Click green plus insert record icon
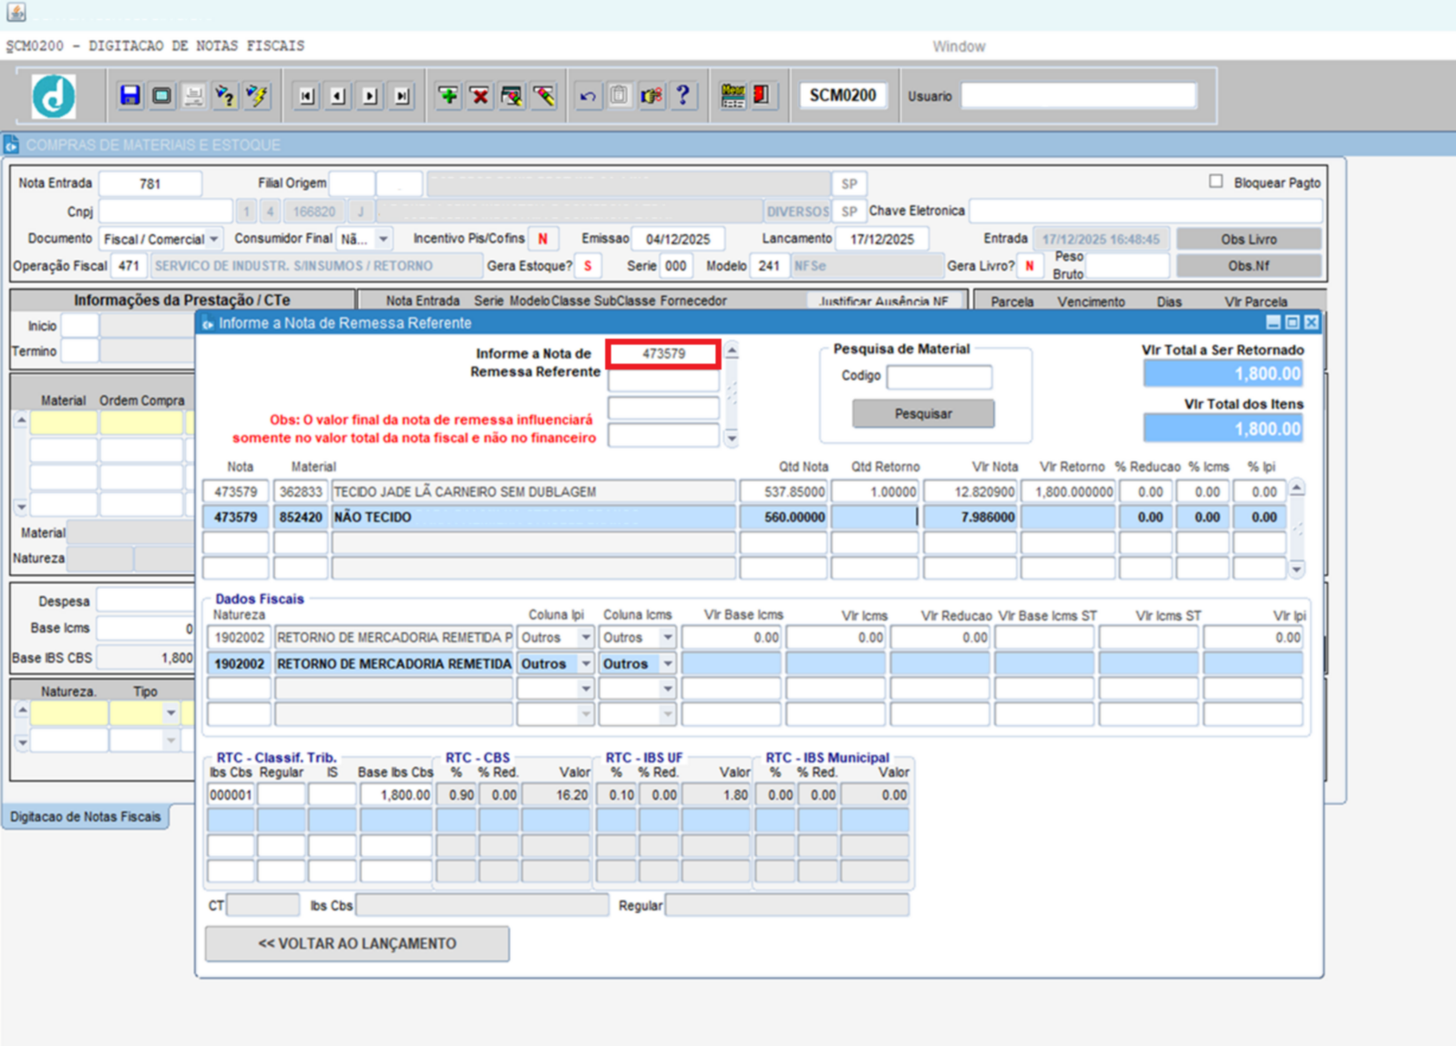The image size is (1456, 1046). (x=447, y=96)
